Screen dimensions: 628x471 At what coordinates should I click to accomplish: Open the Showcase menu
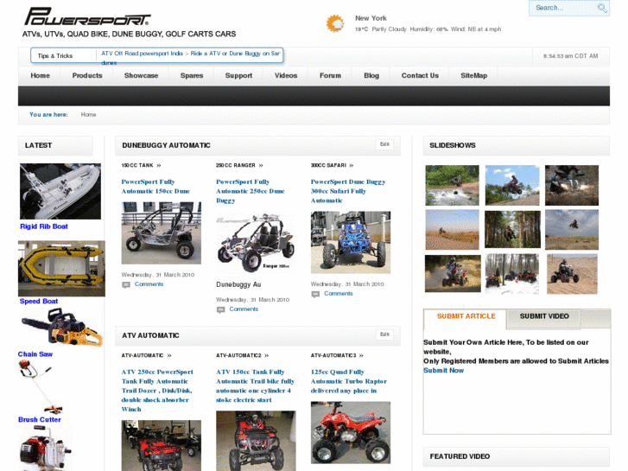click(x=141, y=75)
